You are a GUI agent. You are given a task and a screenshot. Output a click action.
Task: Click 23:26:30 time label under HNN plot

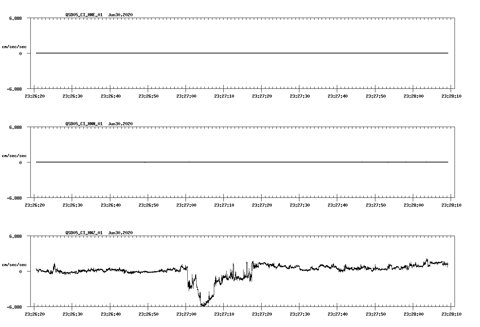tap(72, 205)
